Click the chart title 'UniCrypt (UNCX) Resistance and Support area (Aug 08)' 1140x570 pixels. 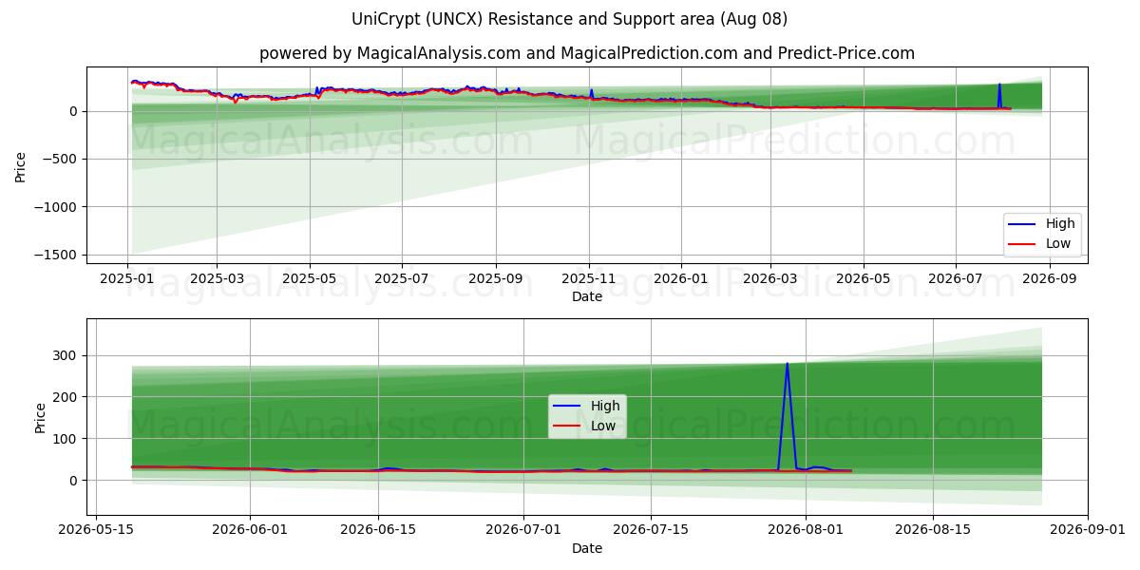click(x=569, y=19)
